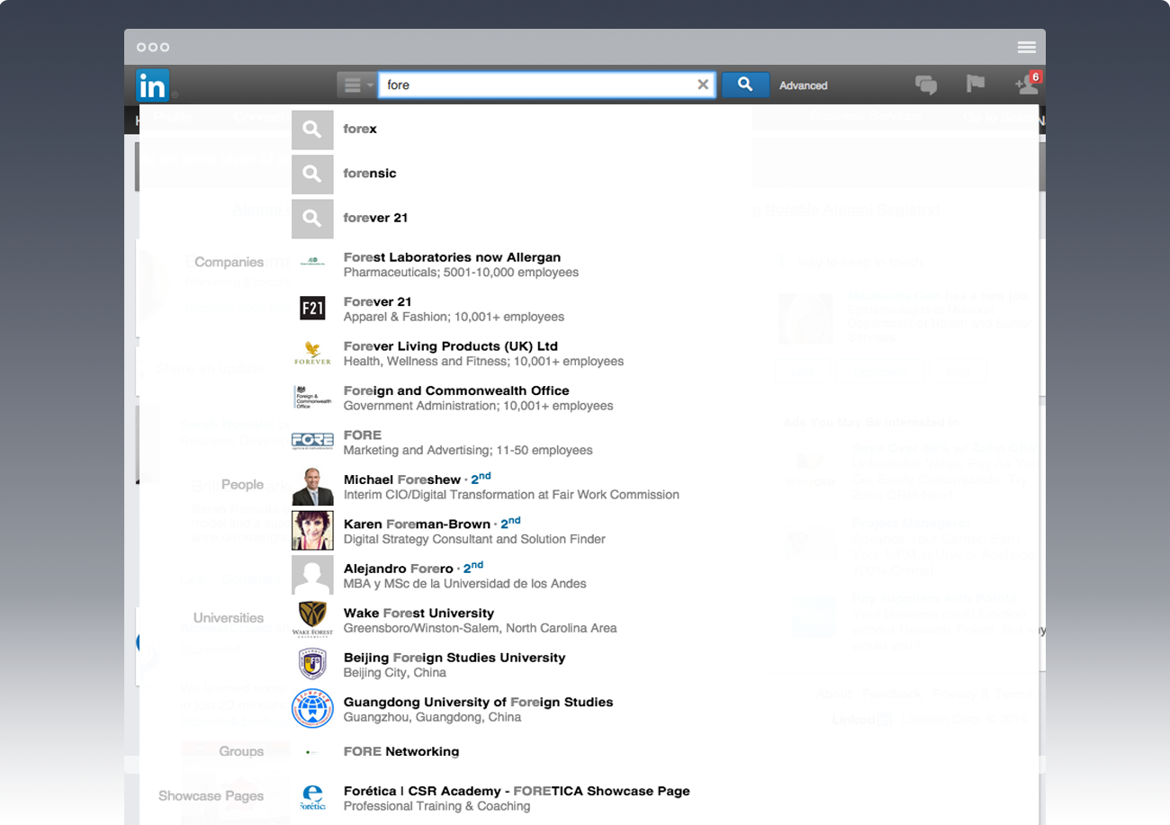Image resolution: width=1170 pixels, height=825 pixels.
Task: Click the LinkedIn logo icon
Action: point(152,85)
